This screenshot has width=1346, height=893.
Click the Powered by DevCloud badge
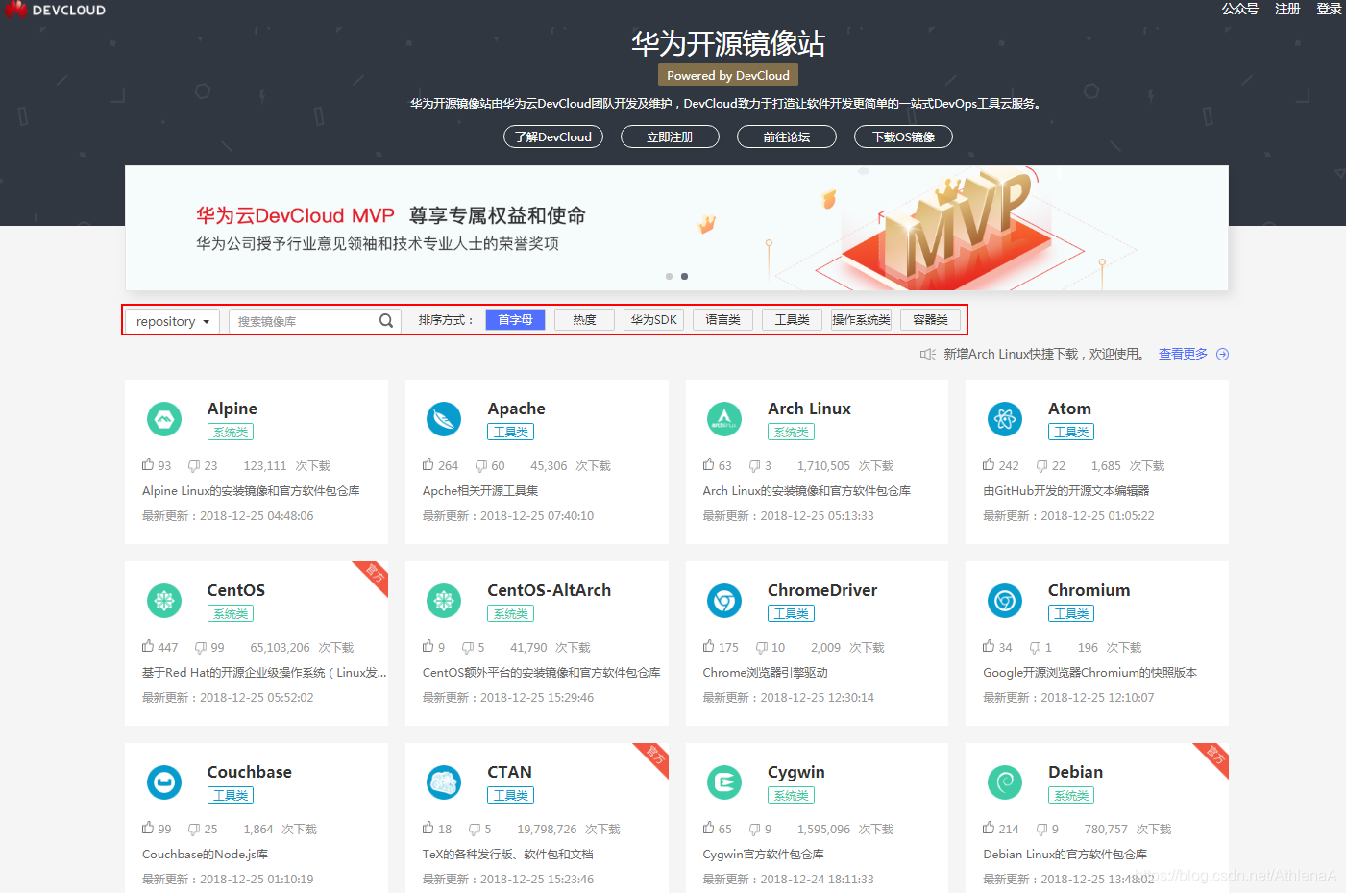point(728,75)
